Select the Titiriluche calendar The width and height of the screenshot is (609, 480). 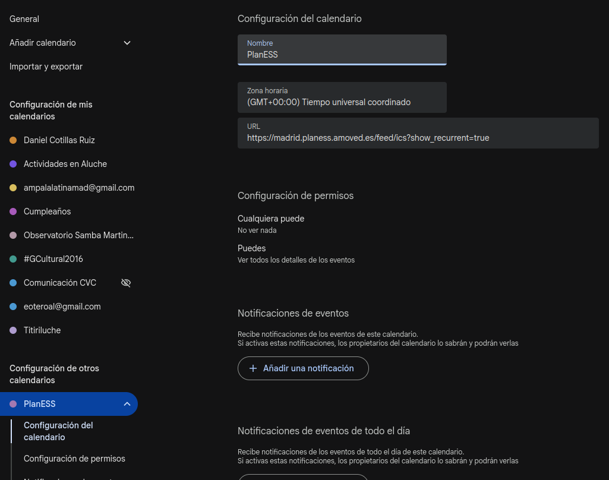(42, 330)
